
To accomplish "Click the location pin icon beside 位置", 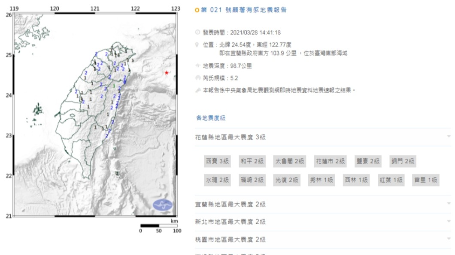I will [x=197, y=44].
